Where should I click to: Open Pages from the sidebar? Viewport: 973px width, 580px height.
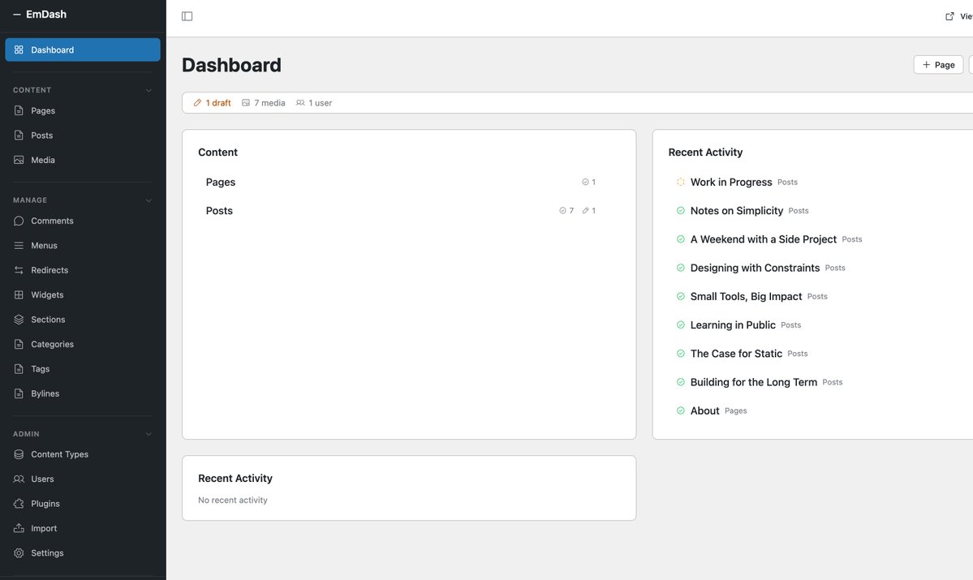83,110
